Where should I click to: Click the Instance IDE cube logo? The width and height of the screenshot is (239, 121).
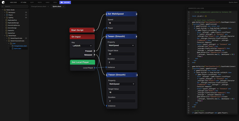3,2
